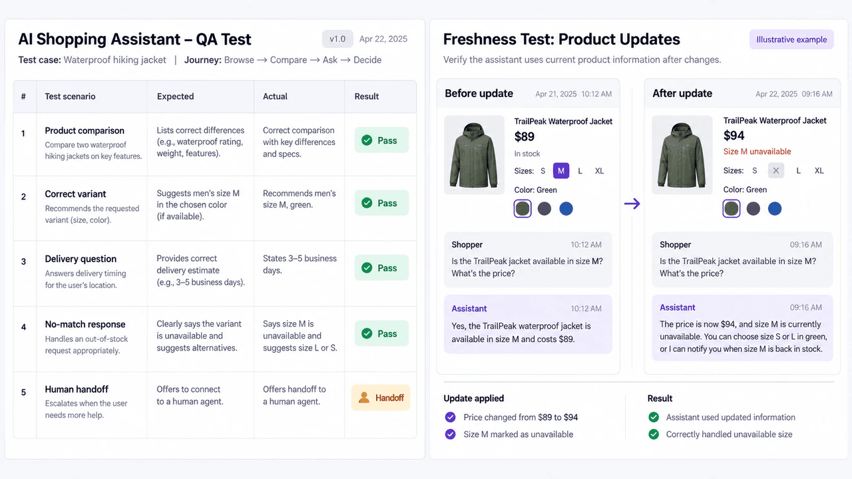Click the green check beside Assistant used updated information
This screenshot has width=852, height=479.
point(653,417)
